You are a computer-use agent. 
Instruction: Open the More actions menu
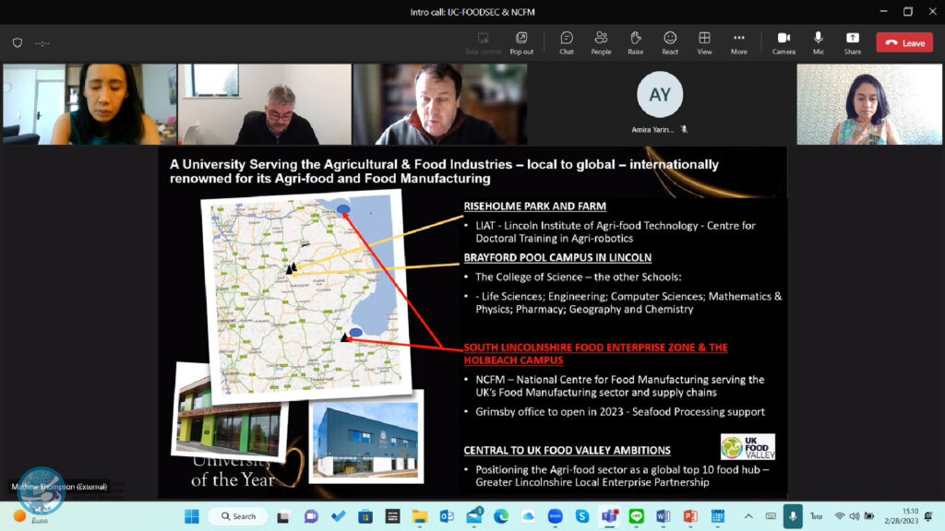point(739,42)
